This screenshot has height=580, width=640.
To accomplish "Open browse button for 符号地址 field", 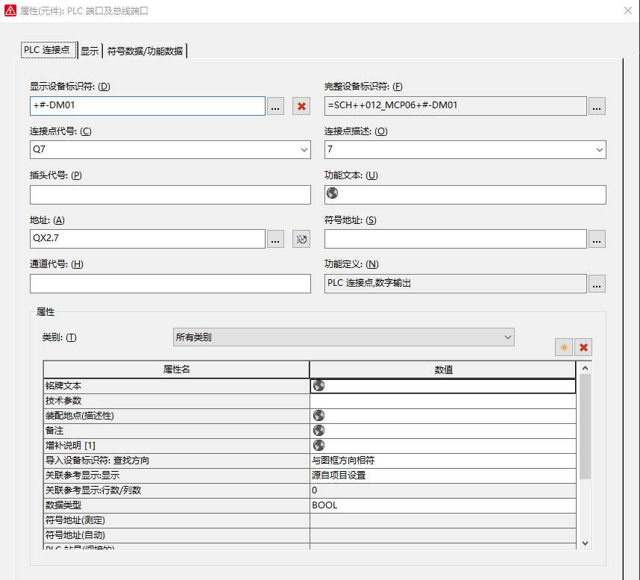I will (597, 239).
